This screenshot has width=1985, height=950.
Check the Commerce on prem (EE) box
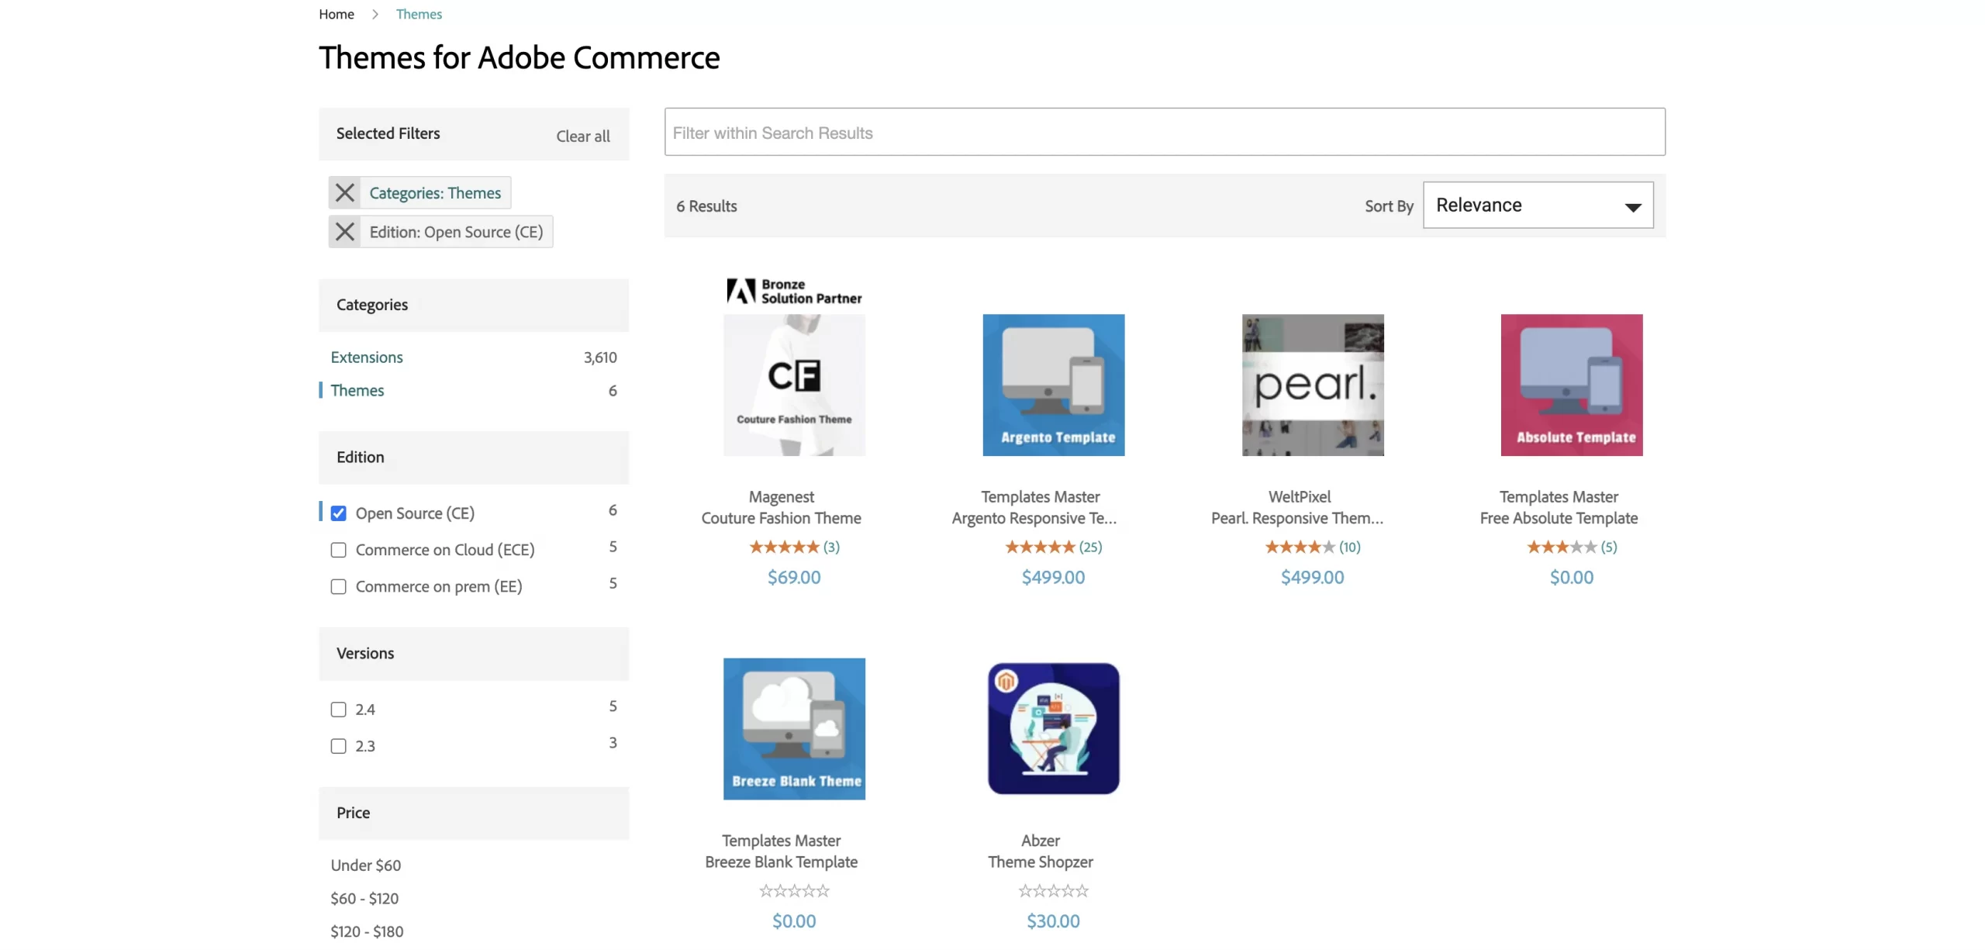click(338, 586)
